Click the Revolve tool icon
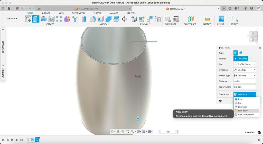The width and height of the screenshot is (263, 144). click(x=44, y=19)
